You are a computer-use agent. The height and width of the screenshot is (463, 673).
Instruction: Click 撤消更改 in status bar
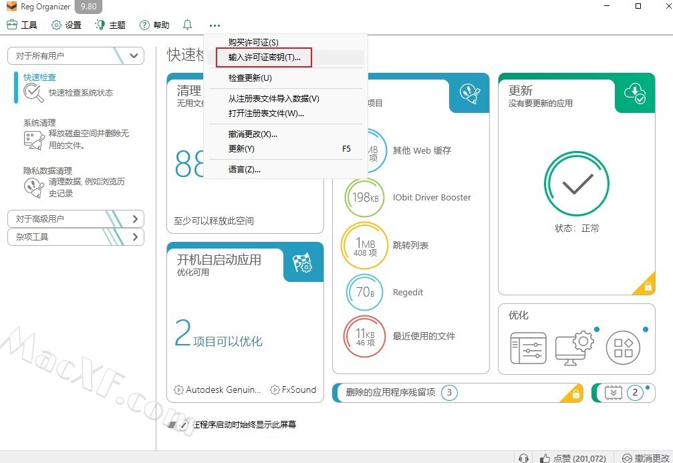click(x=646, y=458)
